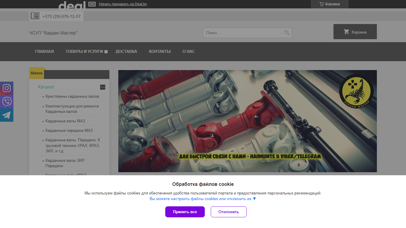The width and height of the screenshot is (406, 228).
Task: Open the Telegram side icon
Action: coord(7,115)
